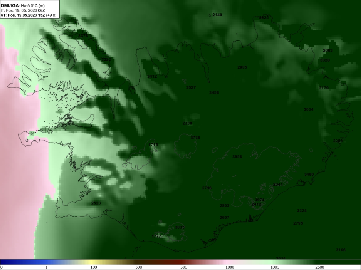Click the color scale label 0
This screenshot has height=270, width=361.
pyautogui.click(x=1, y=267)
